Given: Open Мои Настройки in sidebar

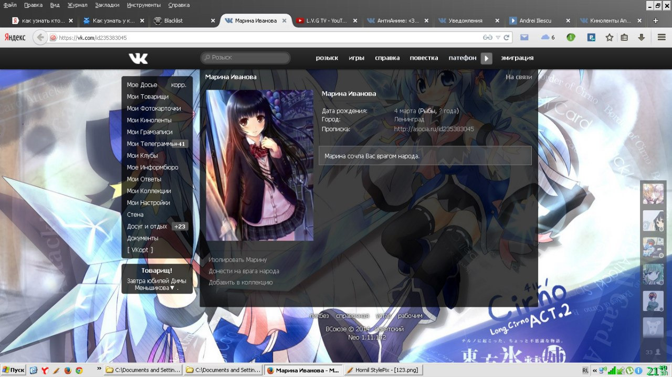Looking at the screenshot, I should pos(148,203).
